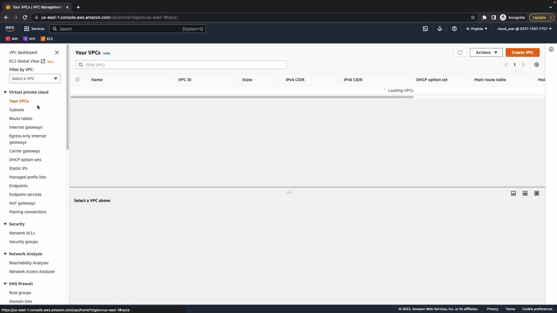Toggle the select-all VPCs checkbox
This screenshot has width=557, height=313.
(77, 79)
